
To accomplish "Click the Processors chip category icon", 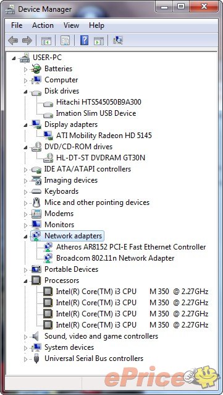I will click(36, 280).
